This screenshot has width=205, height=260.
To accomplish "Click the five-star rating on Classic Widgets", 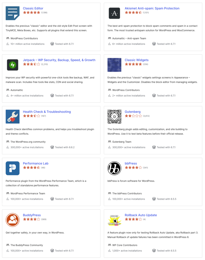I will click(133, 64).
